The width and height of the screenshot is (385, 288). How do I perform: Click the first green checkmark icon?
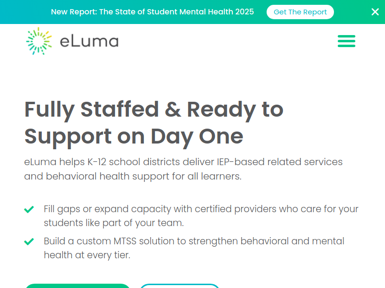coord(29,210)
